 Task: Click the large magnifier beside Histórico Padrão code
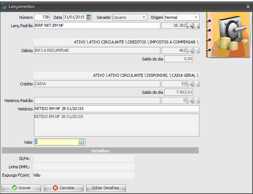[190, 100]
